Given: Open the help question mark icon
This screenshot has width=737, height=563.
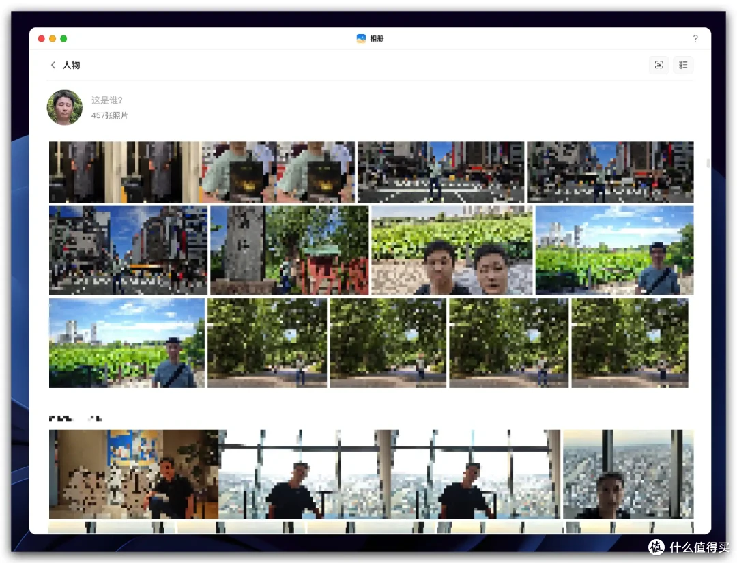Looking at the screenshot, I should 695,38.
